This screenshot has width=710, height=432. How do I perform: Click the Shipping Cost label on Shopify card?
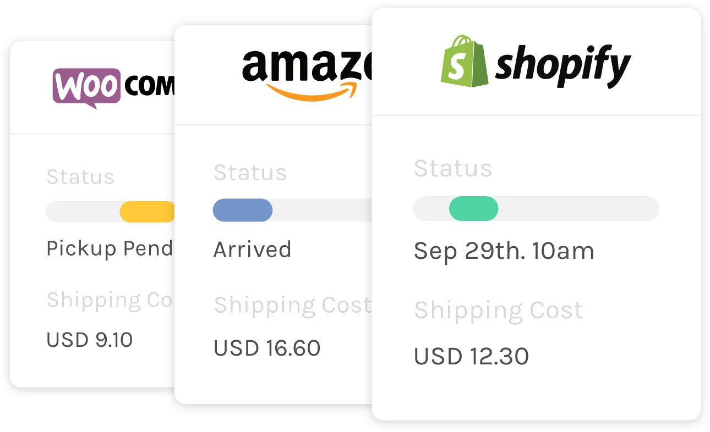(499, 311)
